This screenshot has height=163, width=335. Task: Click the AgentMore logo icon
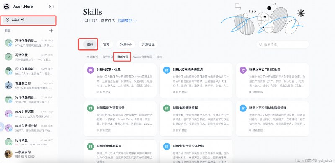tap(7, 7)
